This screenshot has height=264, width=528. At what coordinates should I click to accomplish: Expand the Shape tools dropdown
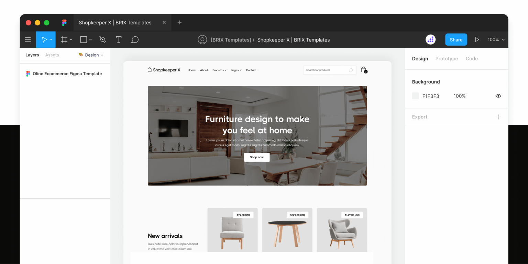click(x=90, y=39)
